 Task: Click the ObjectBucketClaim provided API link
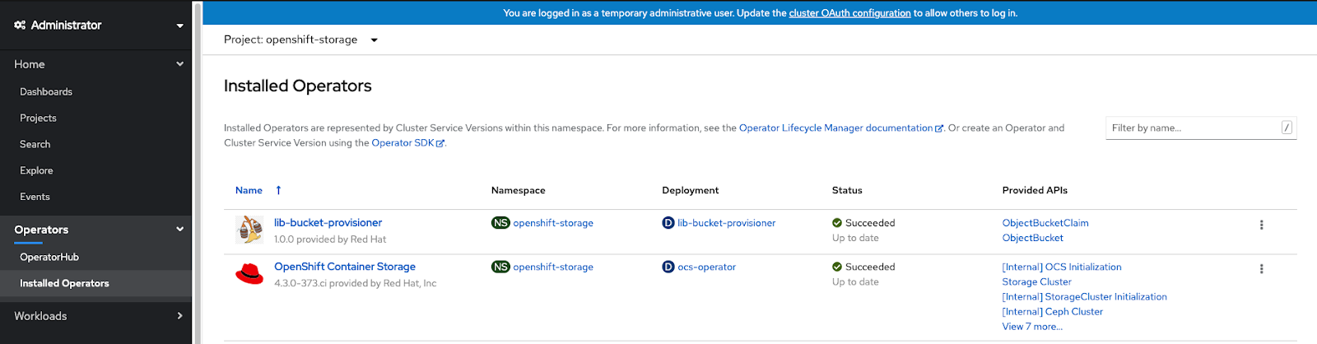[1045, 223]
